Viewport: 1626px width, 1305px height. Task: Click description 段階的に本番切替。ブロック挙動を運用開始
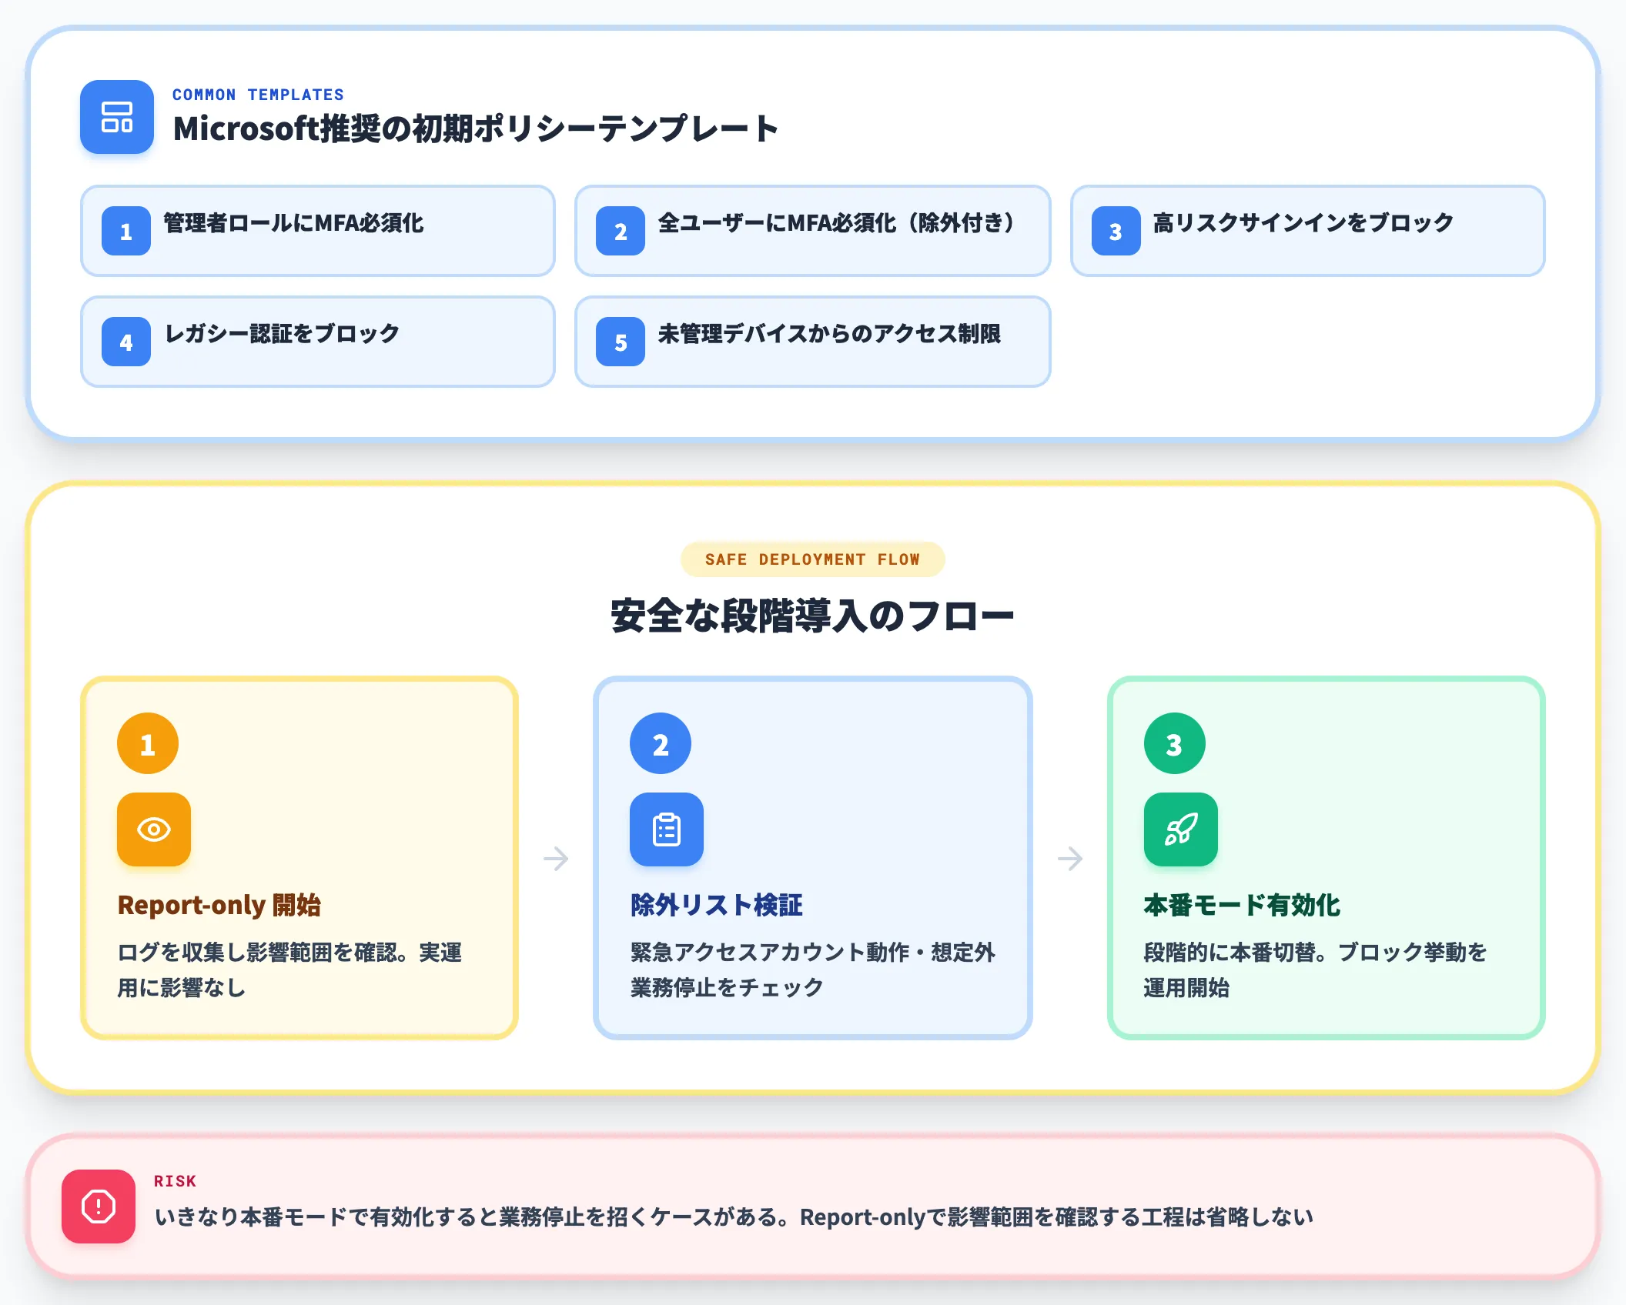tap(1315, 970)
